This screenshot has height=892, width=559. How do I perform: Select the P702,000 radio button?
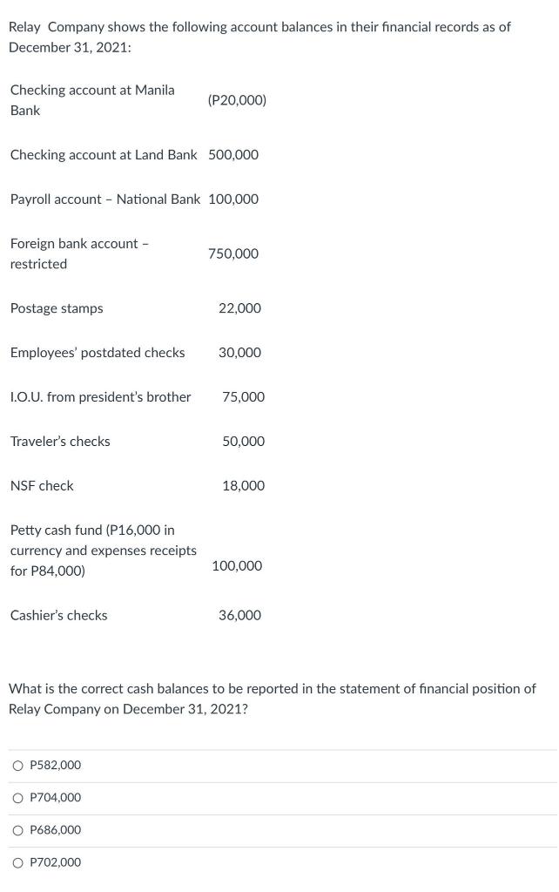(17, 862)
